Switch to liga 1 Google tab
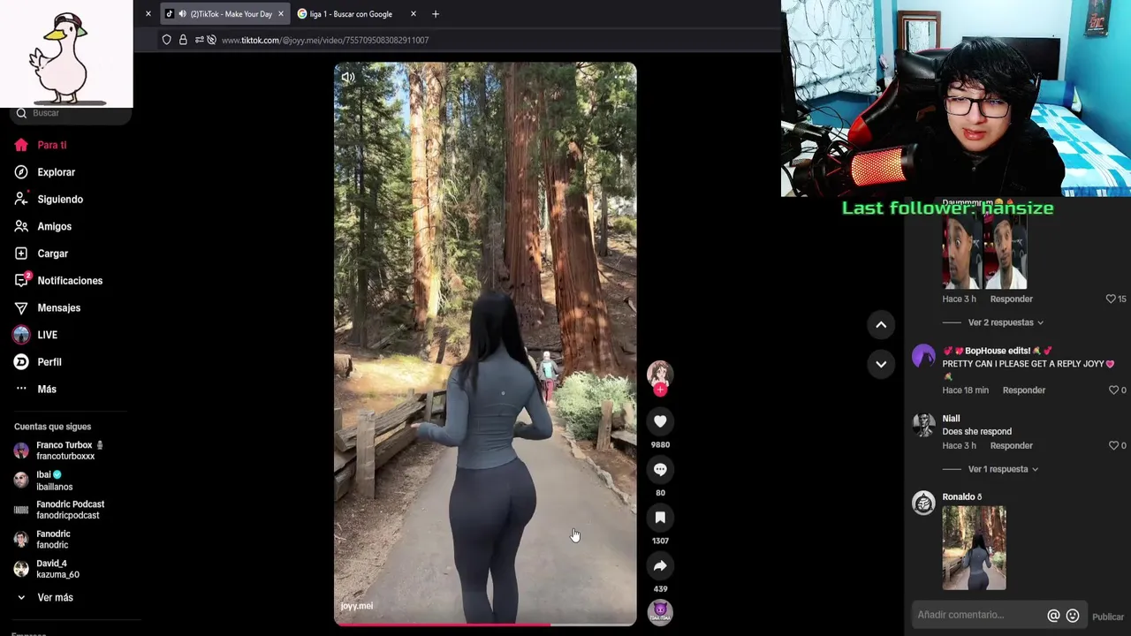Image resolution: width=1131 pixels, height=636 pixels. 351,14
